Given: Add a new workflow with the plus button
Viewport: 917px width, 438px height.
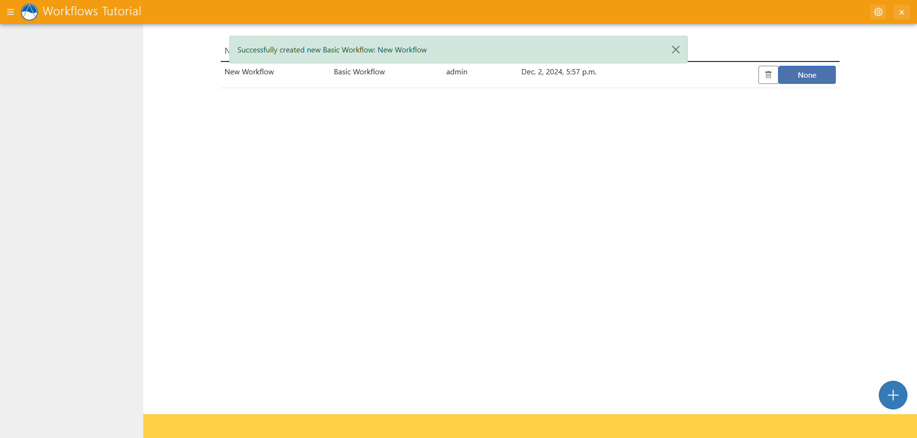Looking at the screenshot, I should pyautogui.click(x=893, y=395).
